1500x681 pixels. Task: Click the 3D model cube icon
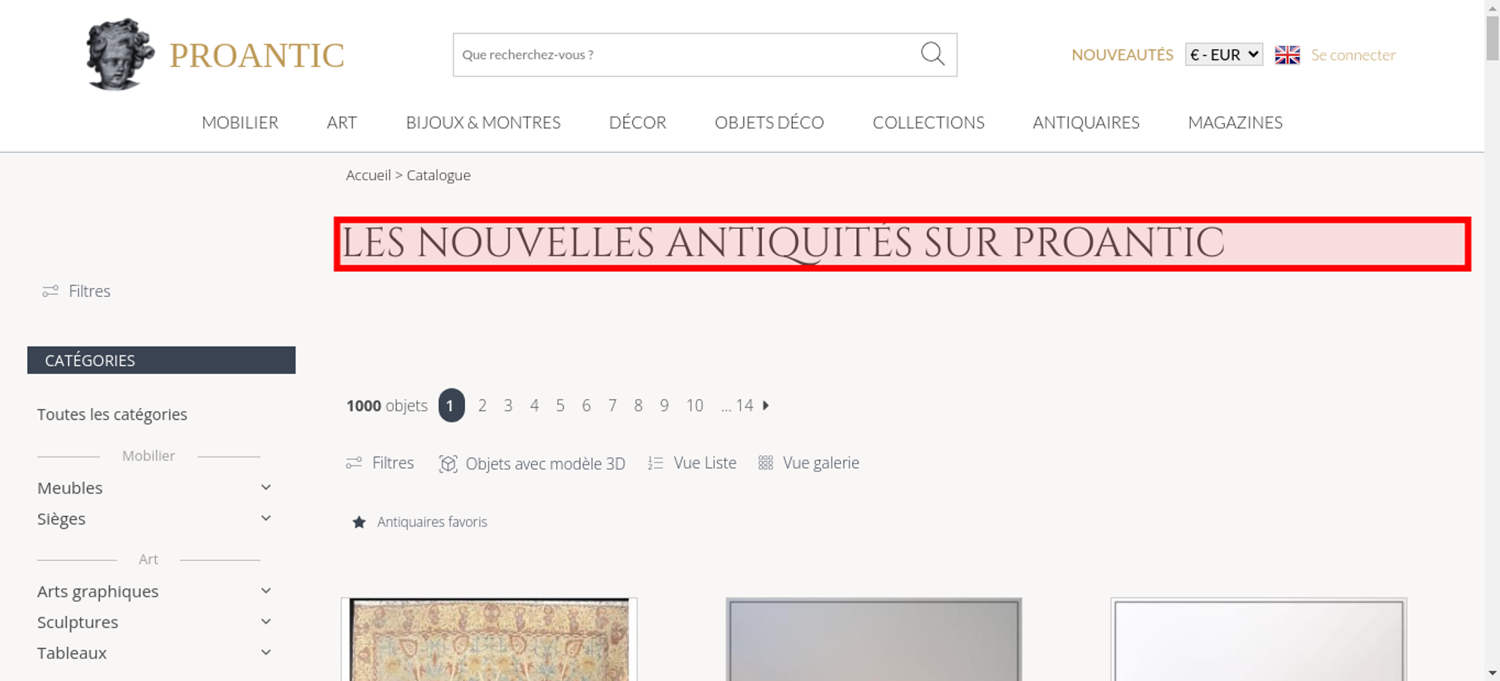[448, 463]
